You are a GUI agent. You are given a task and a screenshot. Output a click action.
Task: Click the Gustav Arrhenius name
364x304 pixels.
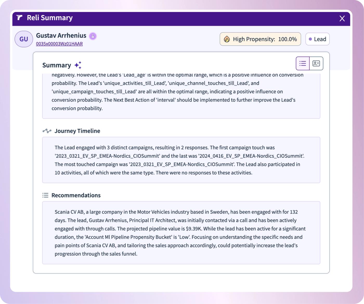[61, 36]
